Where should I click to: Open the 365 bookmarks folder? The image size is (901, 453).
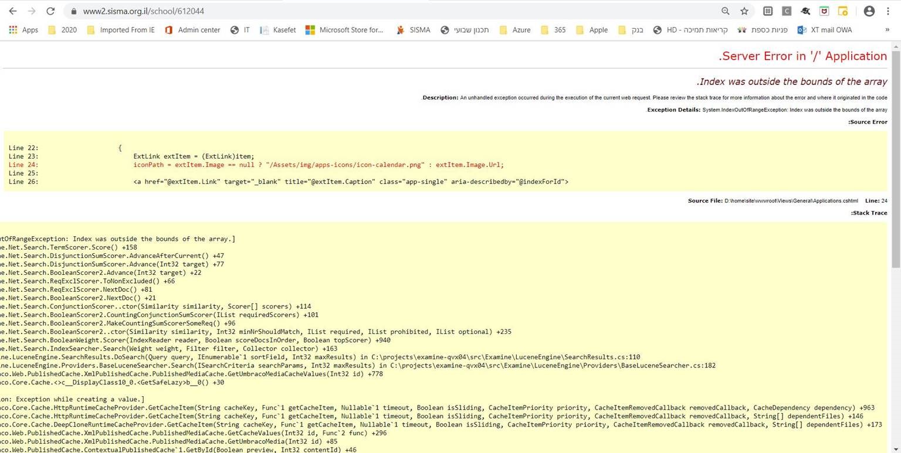click(553, 30)
